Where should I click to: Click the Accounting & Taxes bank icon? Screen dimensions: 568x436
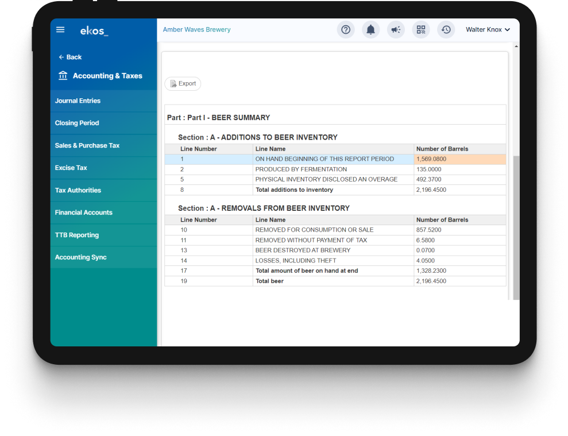[63, 75]
